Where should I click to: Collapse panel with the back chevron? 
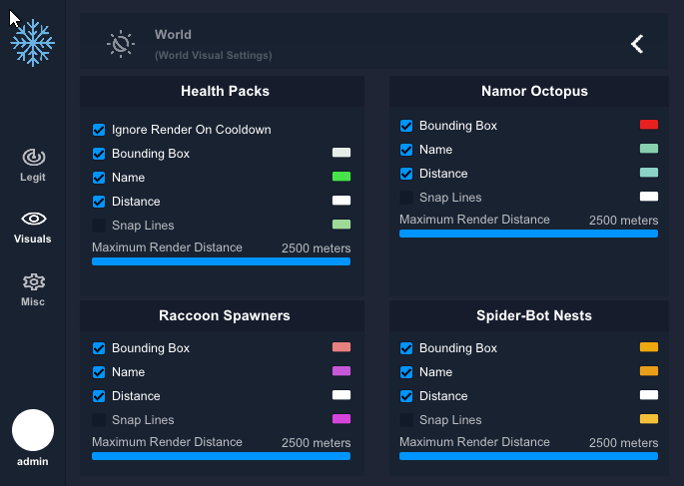[x=637, y=44]
